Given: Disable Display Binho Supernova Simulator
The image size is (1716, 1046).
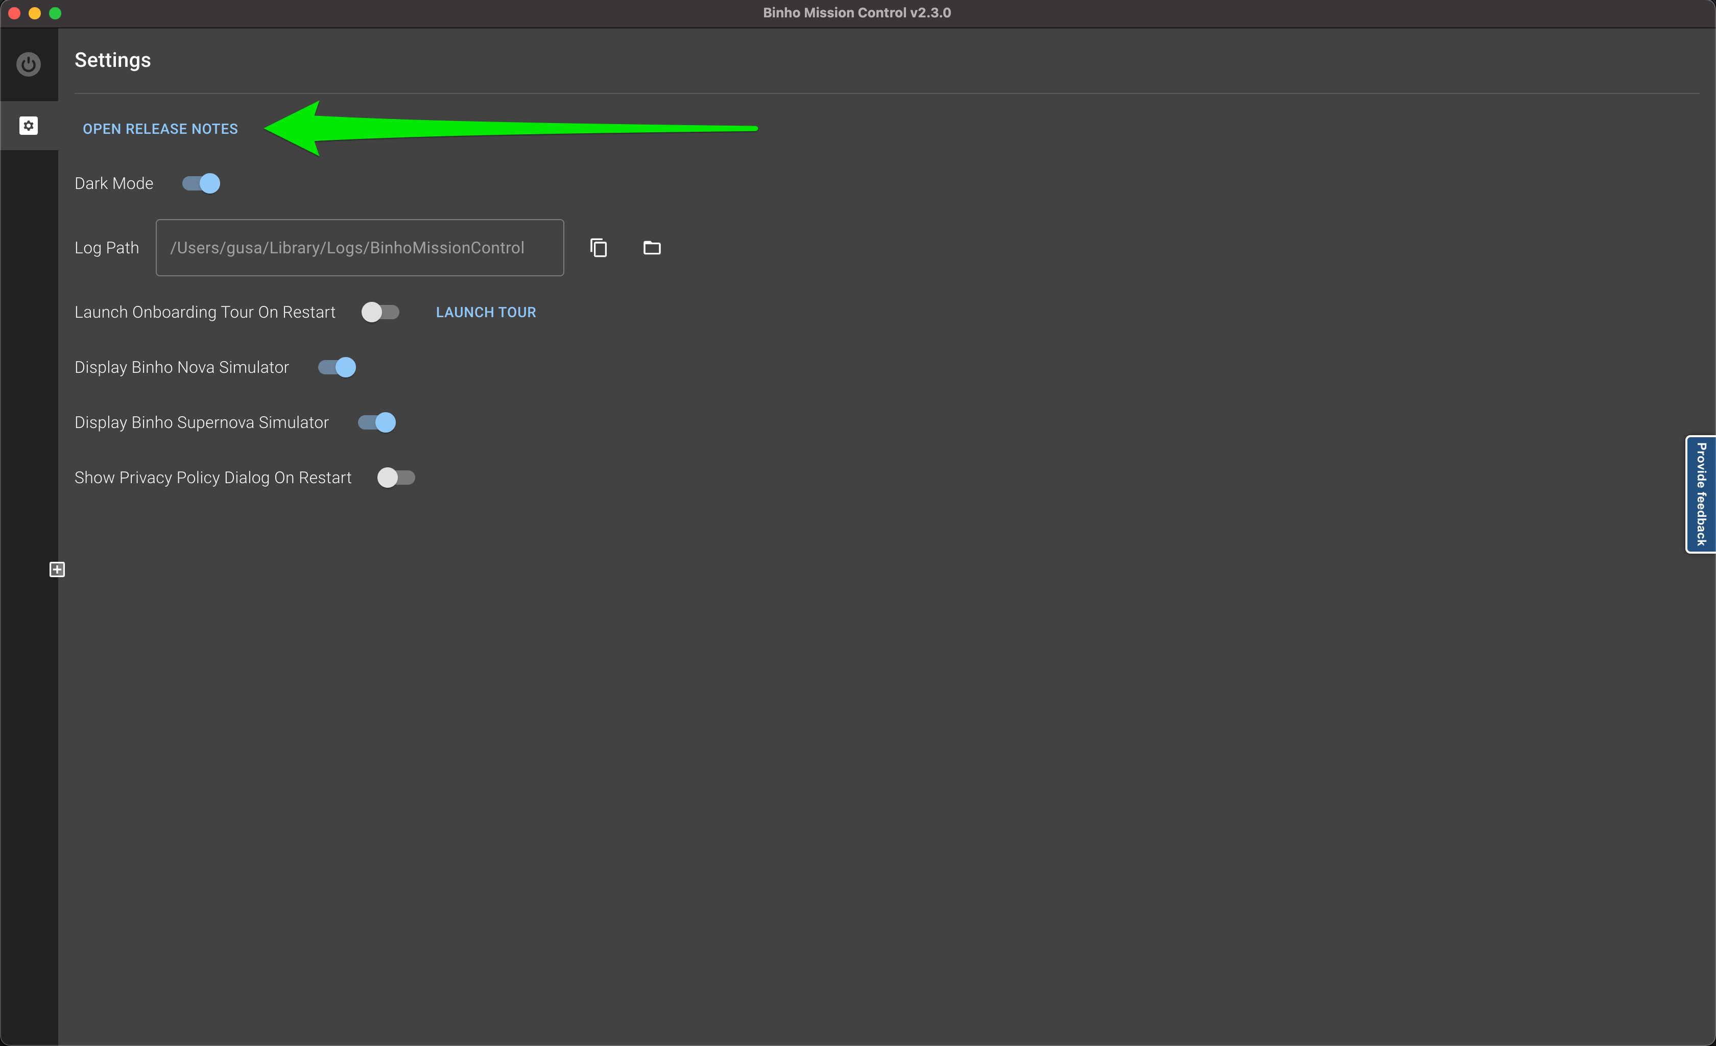Looking at the screenshot, I should click(x=377, y=422).
